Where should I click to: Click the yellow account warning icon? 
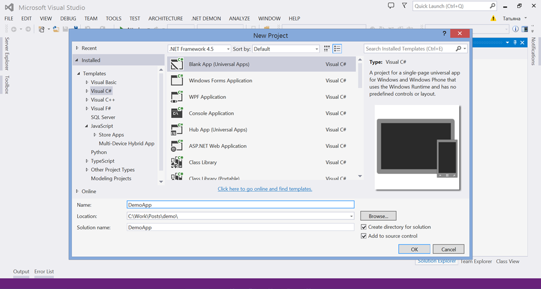point(493,18)
